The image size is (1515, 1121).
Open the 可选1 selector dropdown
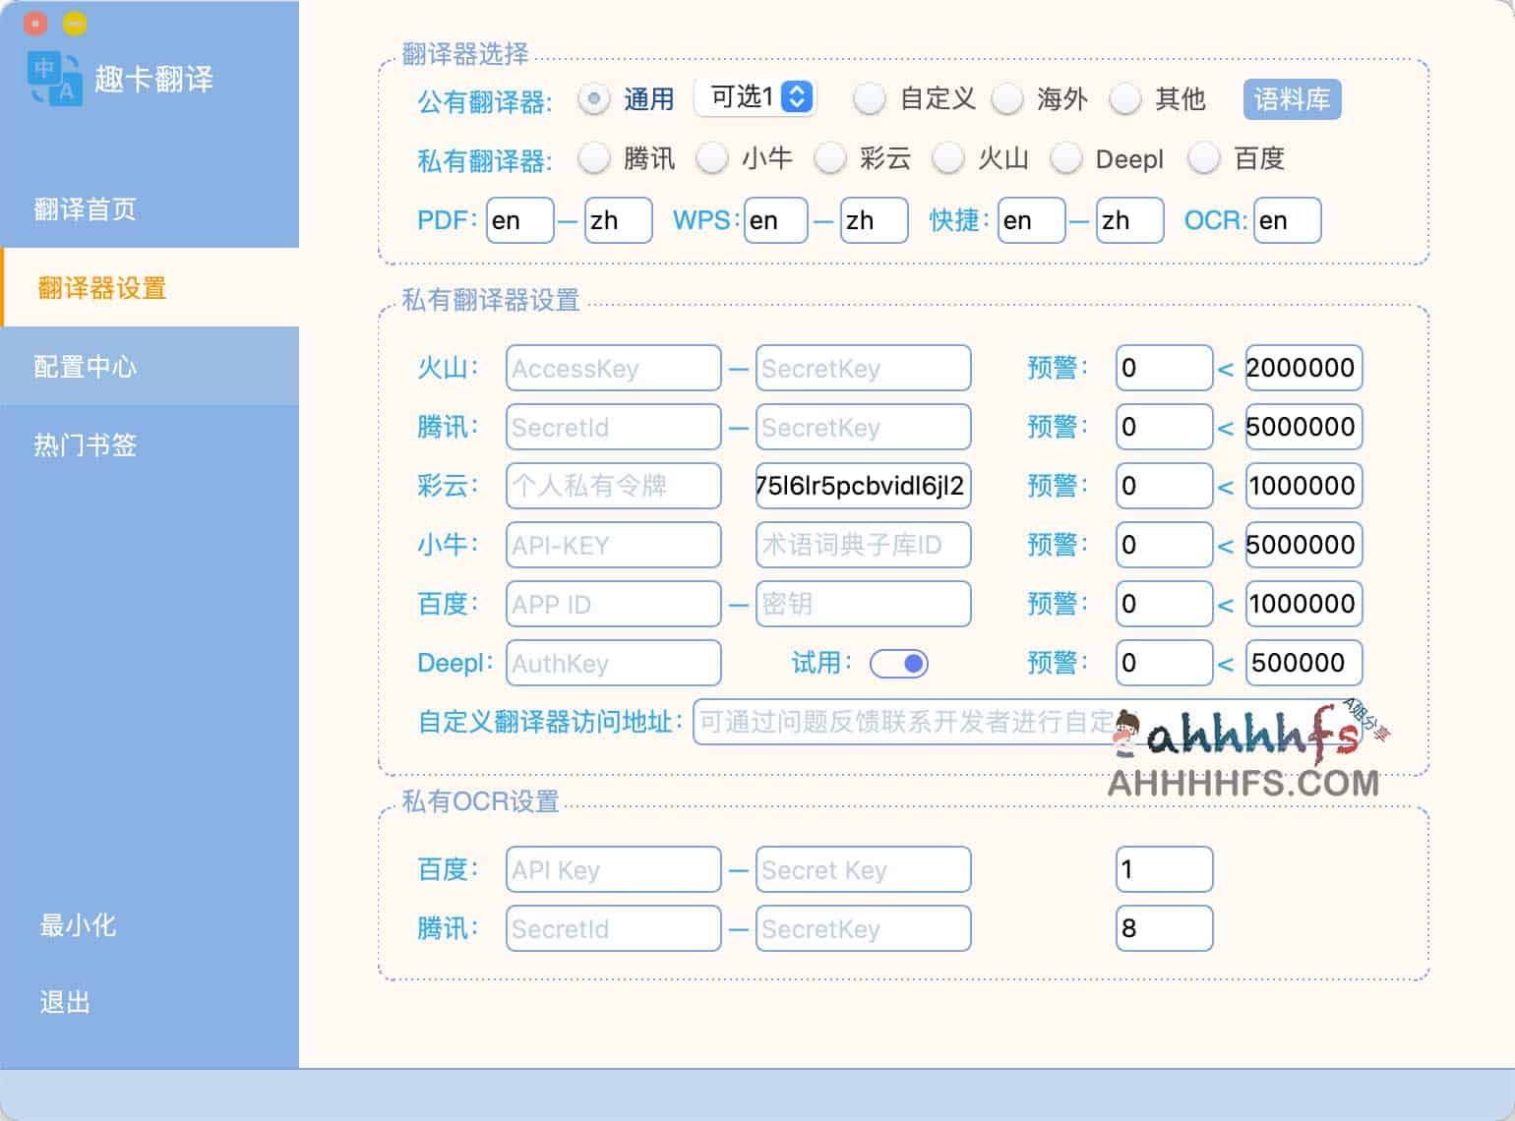click(754, 96)
